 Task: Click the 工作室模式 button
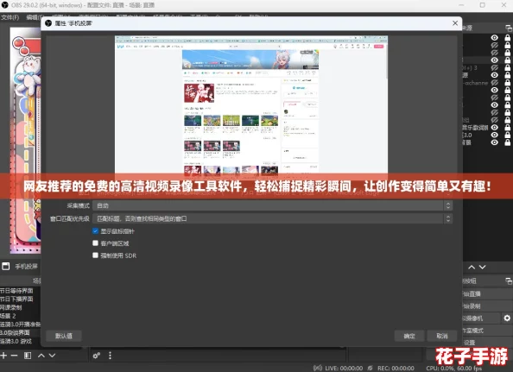486,331
